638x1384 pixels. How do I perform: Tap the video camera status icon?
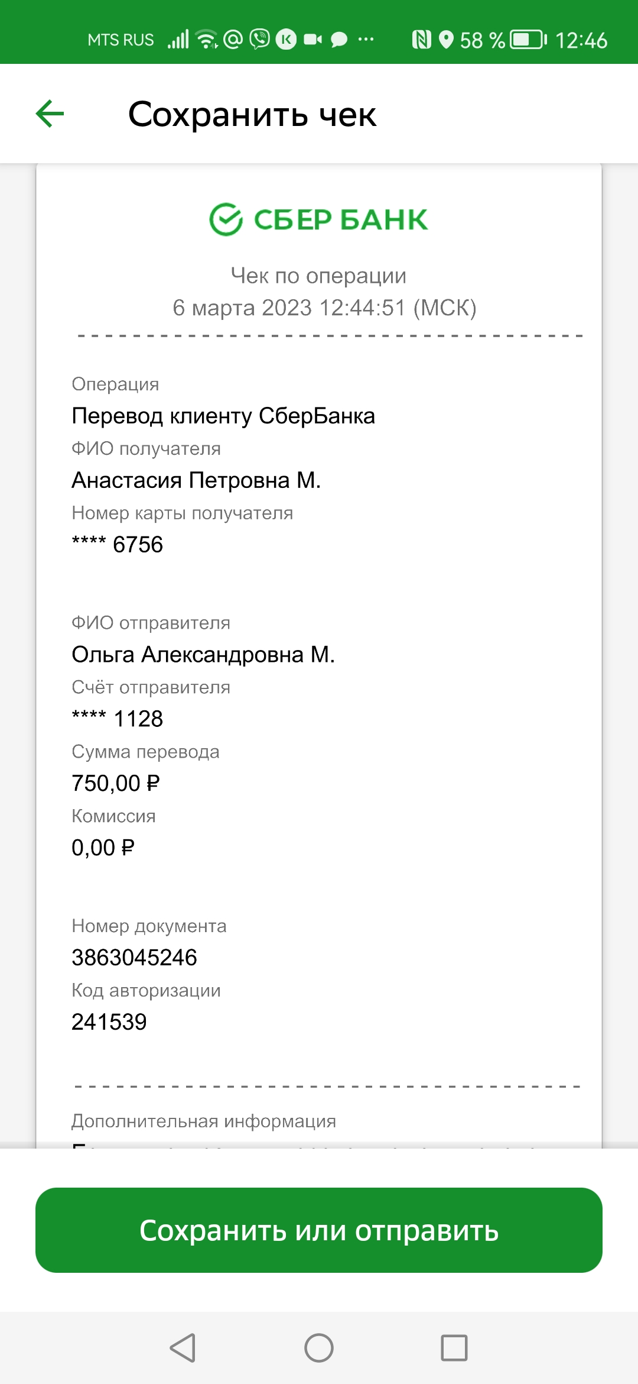click(x=313, y=40)
